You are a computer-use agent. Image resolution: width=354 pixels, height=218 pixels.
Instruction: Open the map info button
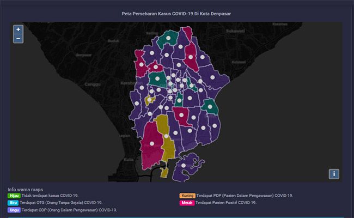[x=334, y=174]
